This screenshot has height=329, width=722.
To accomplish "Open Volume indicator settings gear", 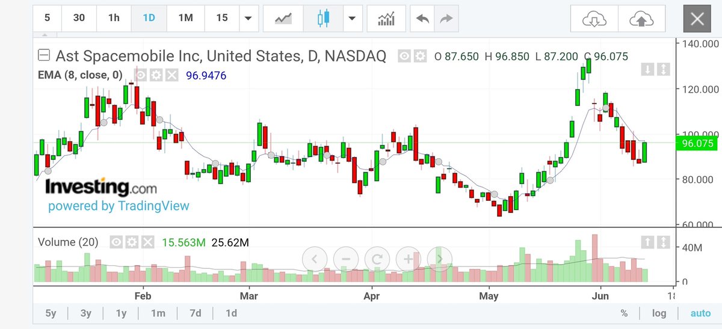I will tap(132, 242).
